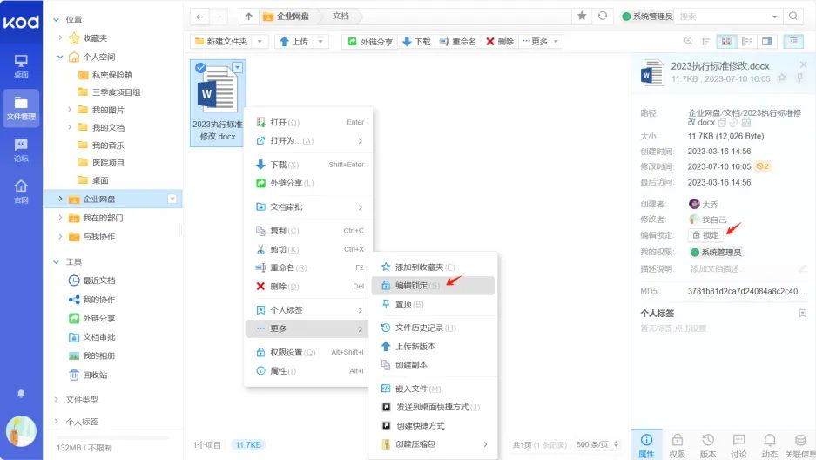Open the Forum (论坛) sidebar icon

coord(21,150)
